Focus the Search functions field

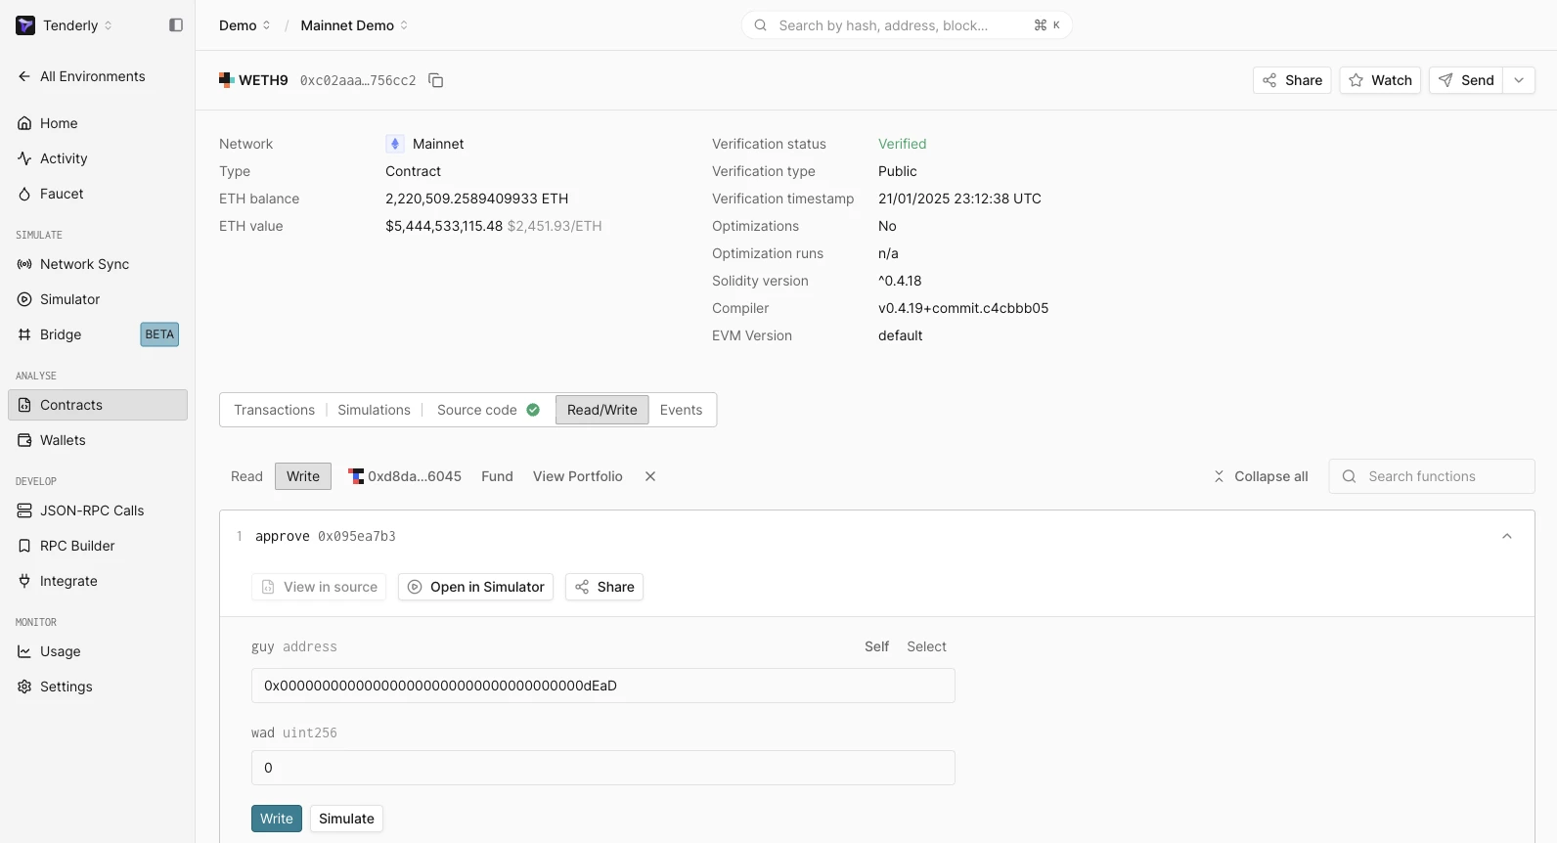point(1432,476)
